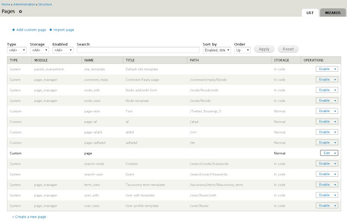Viewport: 347px width, 222px height.
Task: Click the Reset button
Action: click(288, 49)
